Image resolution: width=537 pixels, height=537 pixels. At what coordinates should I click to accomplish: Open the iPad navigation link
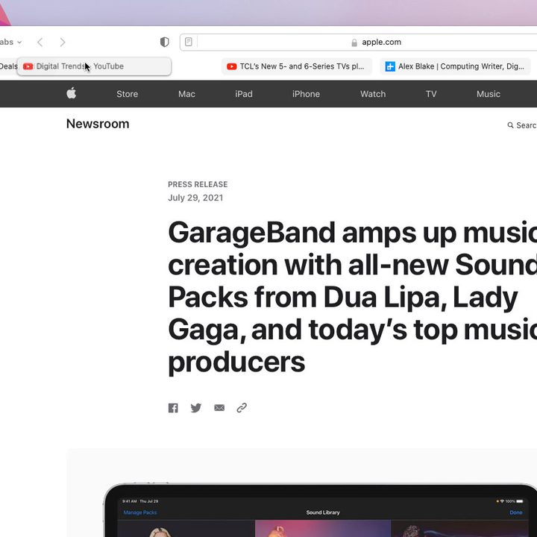tap(244, 94)
